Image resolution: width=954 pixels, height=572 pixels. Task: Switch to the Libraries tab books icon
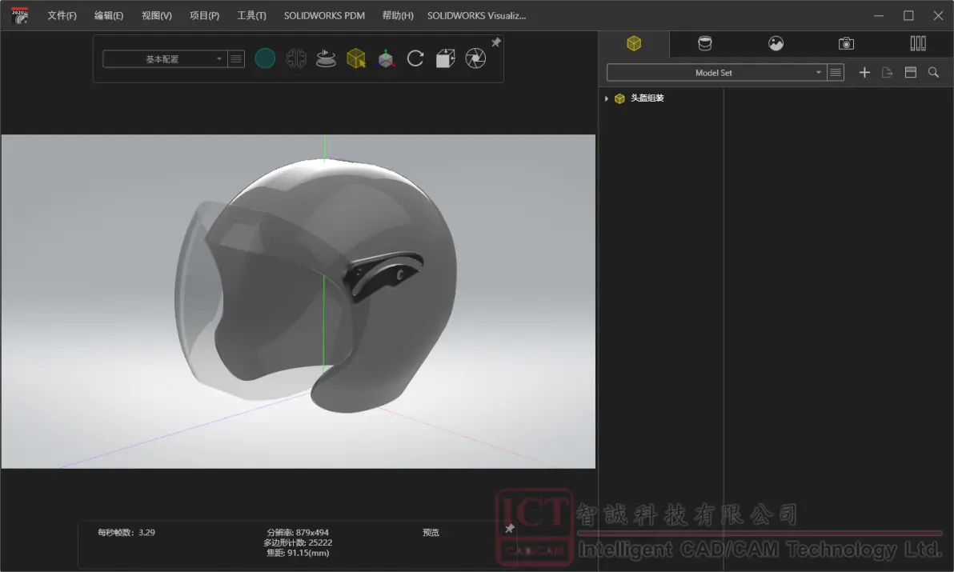[917, 44]
